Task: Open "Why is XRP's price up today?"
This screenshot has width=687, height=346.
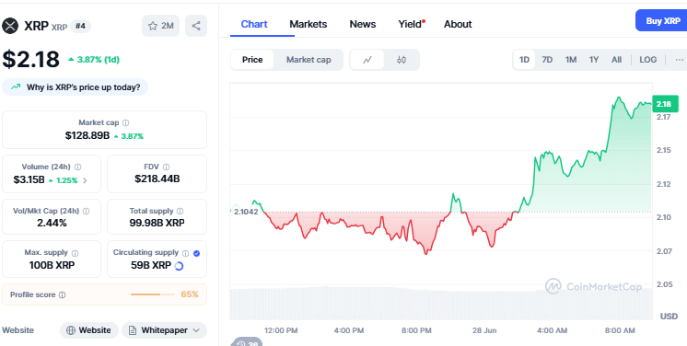Action: (x=75, y=87)
